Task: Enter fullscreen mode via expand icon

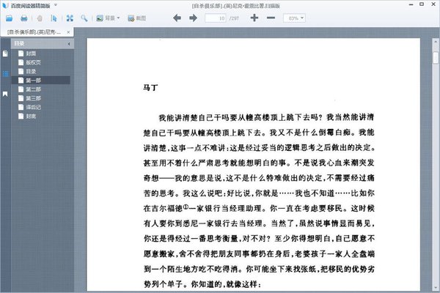Action: (70, 18)
